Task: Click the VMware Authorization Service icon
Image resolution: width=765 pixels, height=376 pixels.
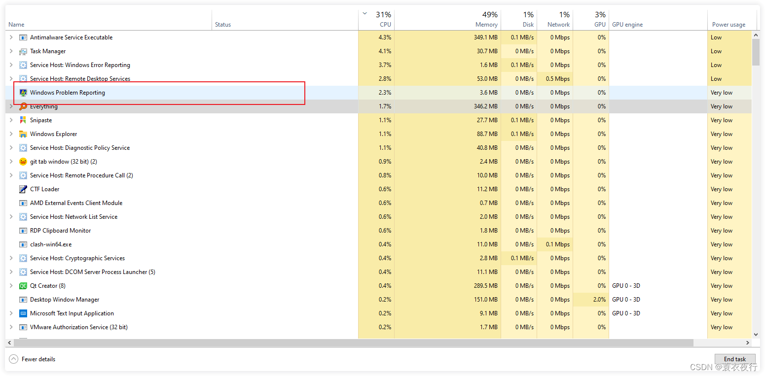Action: click(x=23, y=327)
